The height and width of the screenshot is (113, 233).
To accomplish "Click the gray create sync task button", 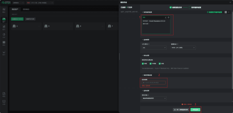I will 30,19.
